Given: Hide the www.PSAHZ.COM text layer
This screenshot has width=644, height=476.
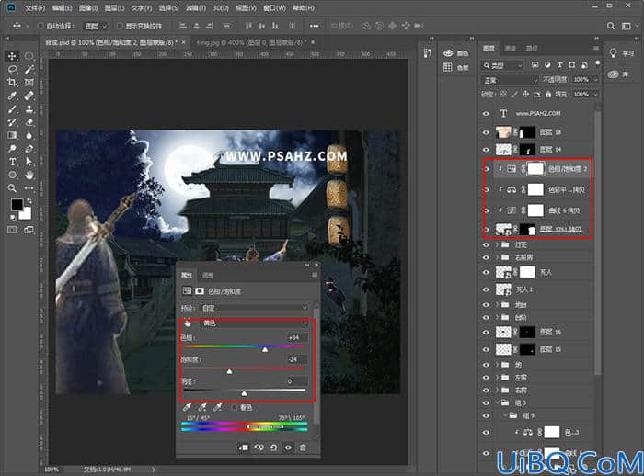Looking at the screenshot, I should (487, 114).
